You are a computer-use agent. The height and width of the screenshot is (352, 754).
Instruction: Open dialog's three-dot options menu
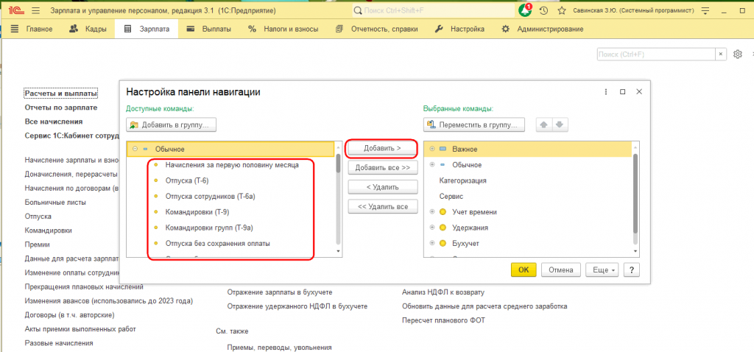click(x=606, y=92)
